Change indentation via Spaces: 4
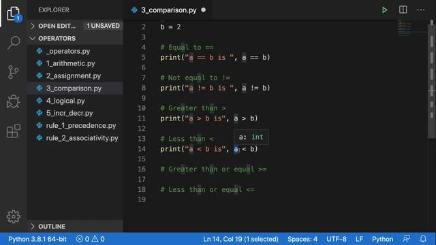This screenshot has height=245, width=436. [302, 239]
